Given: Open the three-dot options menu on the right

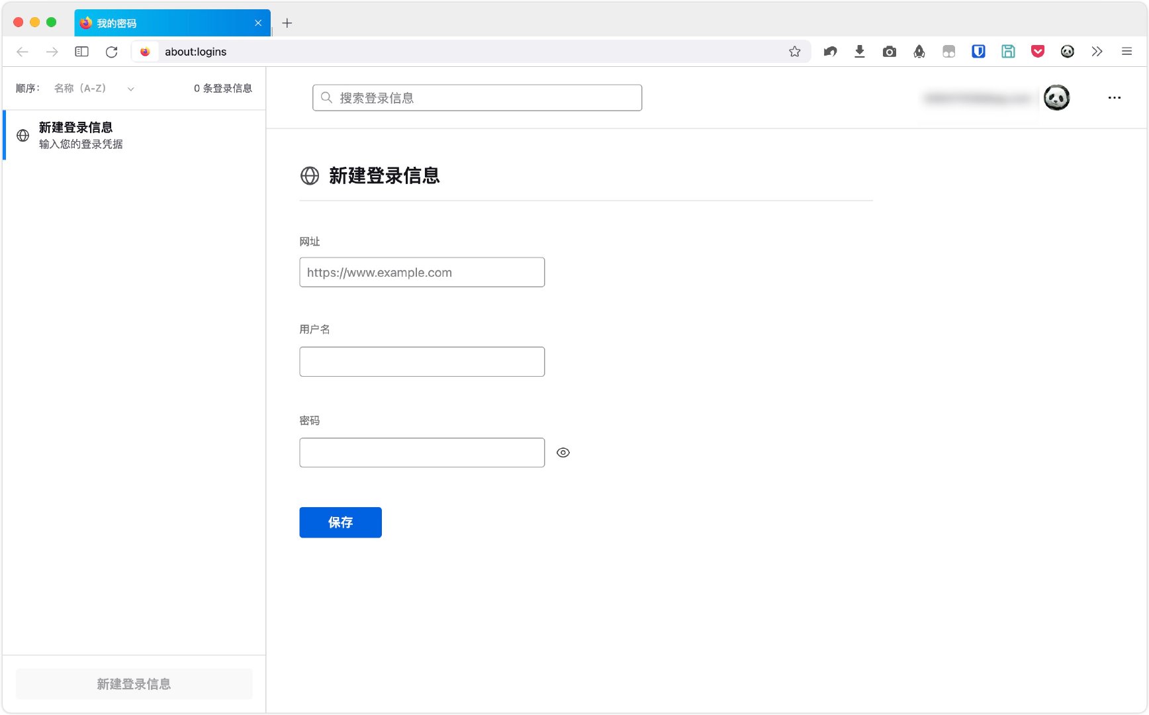Looking at the screenshot, I should (1115, 97).
